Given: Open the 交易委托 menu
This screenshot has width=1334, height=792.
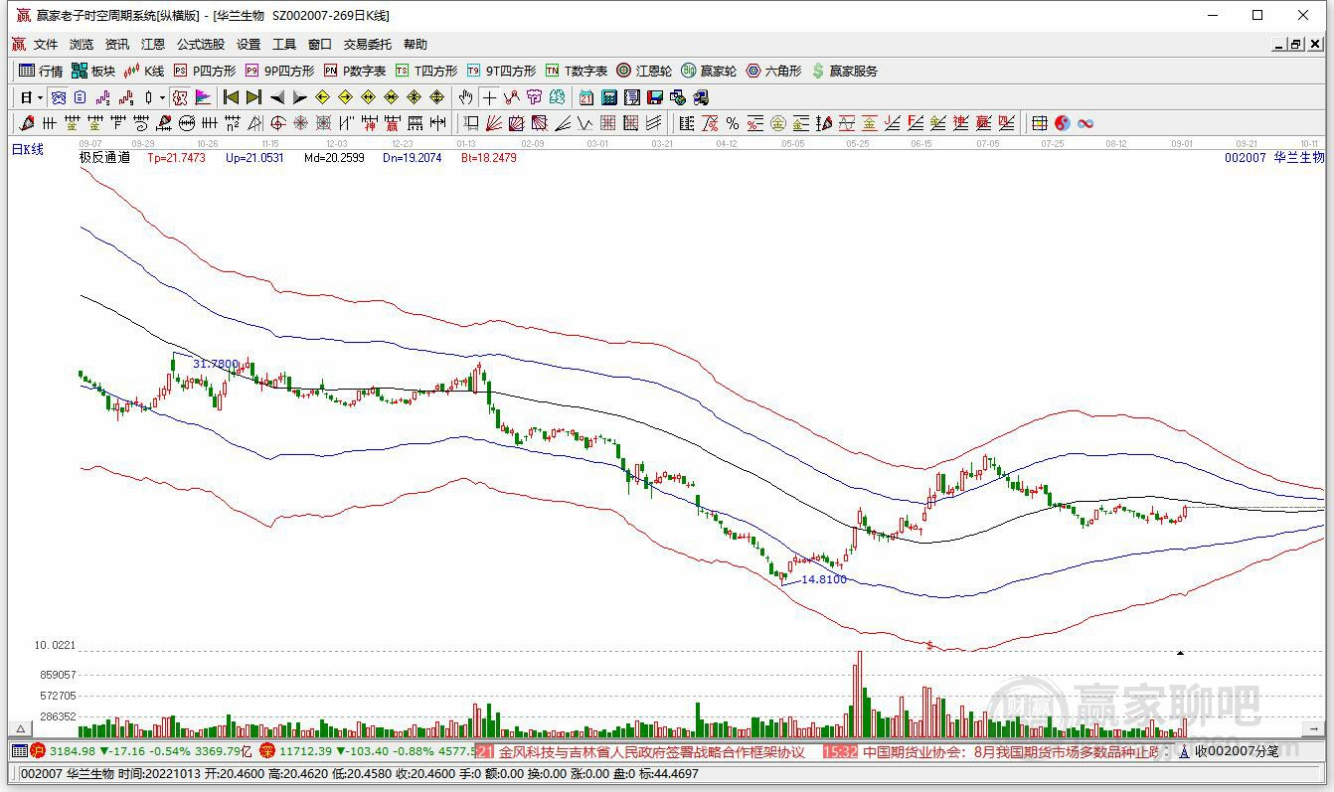Looking at the screenshot, I should coord(368,45).
